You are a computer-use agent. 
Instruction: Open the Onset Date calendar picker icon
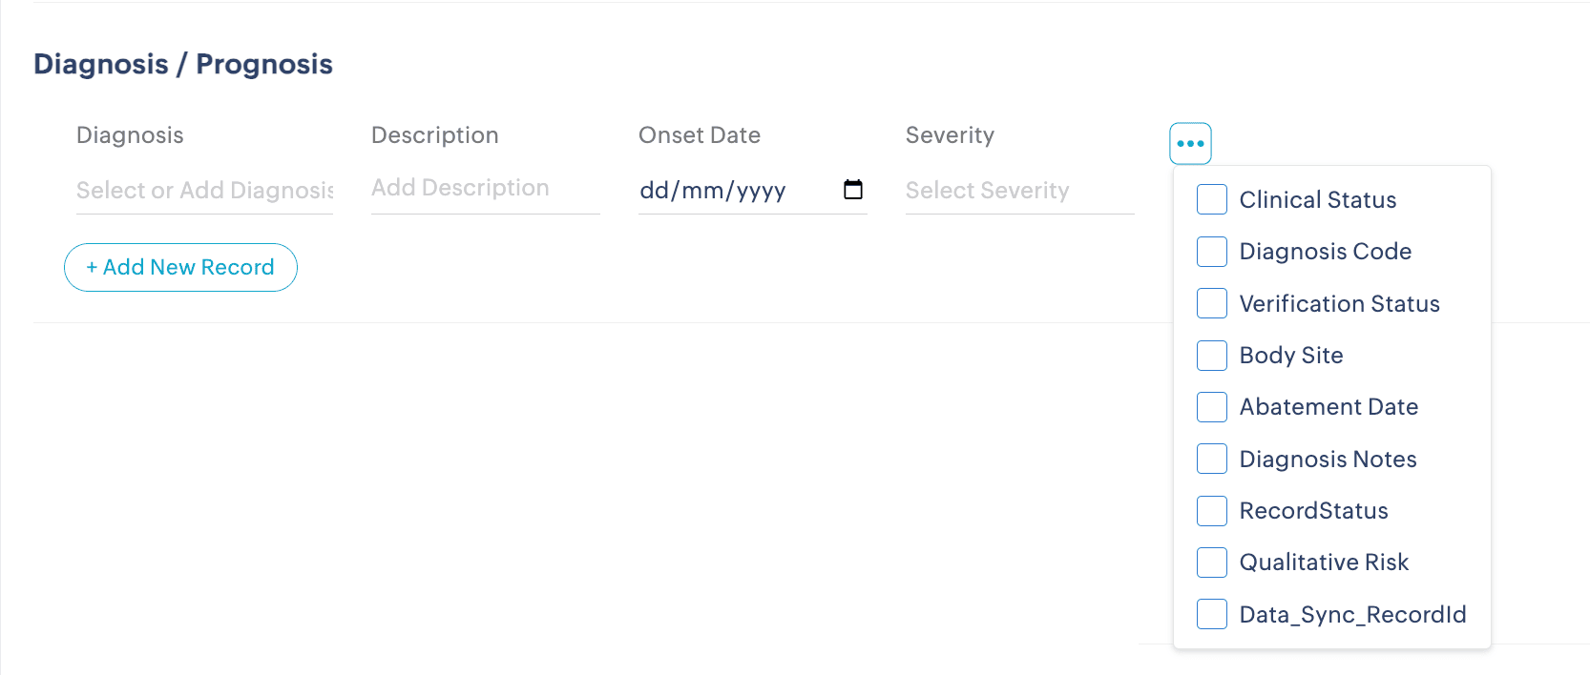853,190
